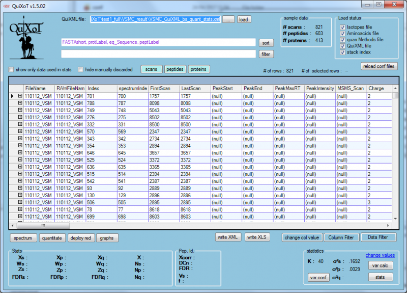
Task: Click the row selector arrow for row 701
Action: point(12,96)
